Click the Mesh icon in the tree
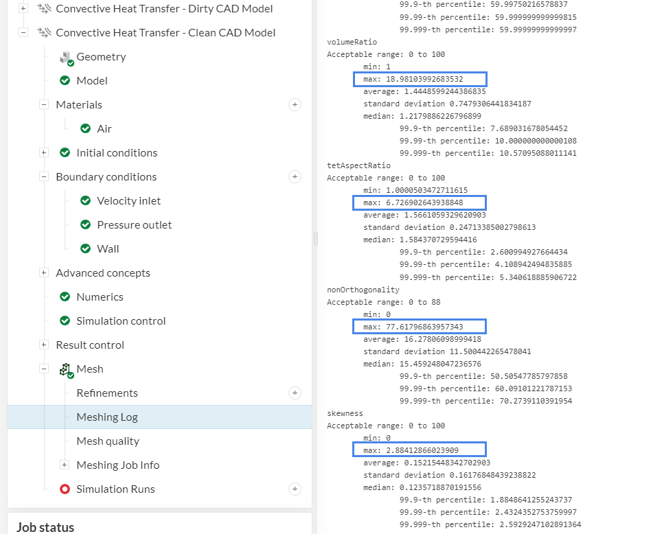Screen dimensions: 664x534 (x=66, y=370)
